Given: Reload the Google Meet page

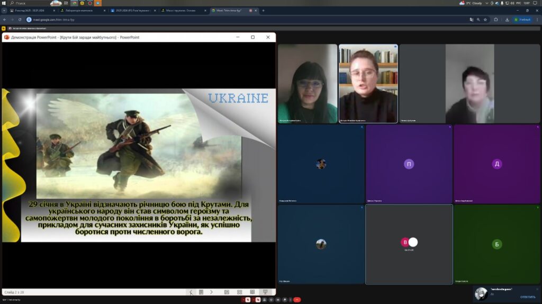Looking at the screenshot, I should click(20, 20).
